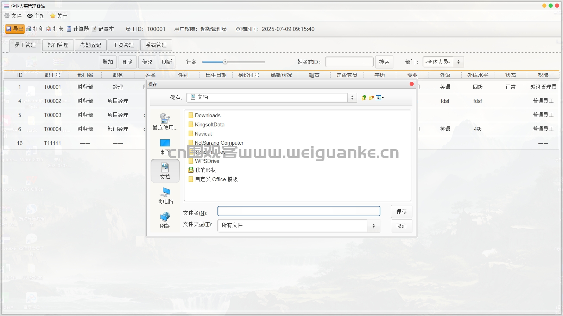Viewport: 563px width, 316px height.
Task: Click the 搜索 button
Action: click(x=384, y=62)
